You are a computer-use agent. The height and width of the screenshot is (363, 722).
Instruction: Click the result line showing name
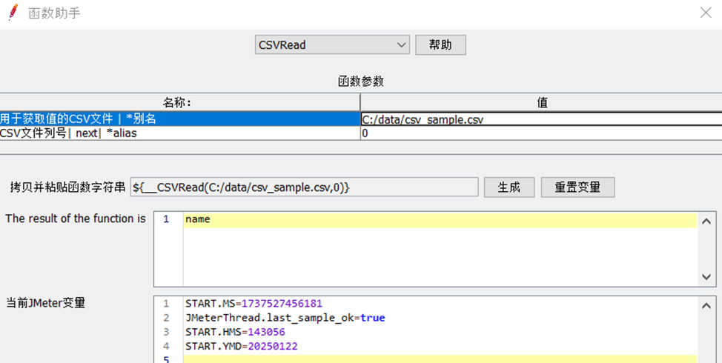pos(440,220)
